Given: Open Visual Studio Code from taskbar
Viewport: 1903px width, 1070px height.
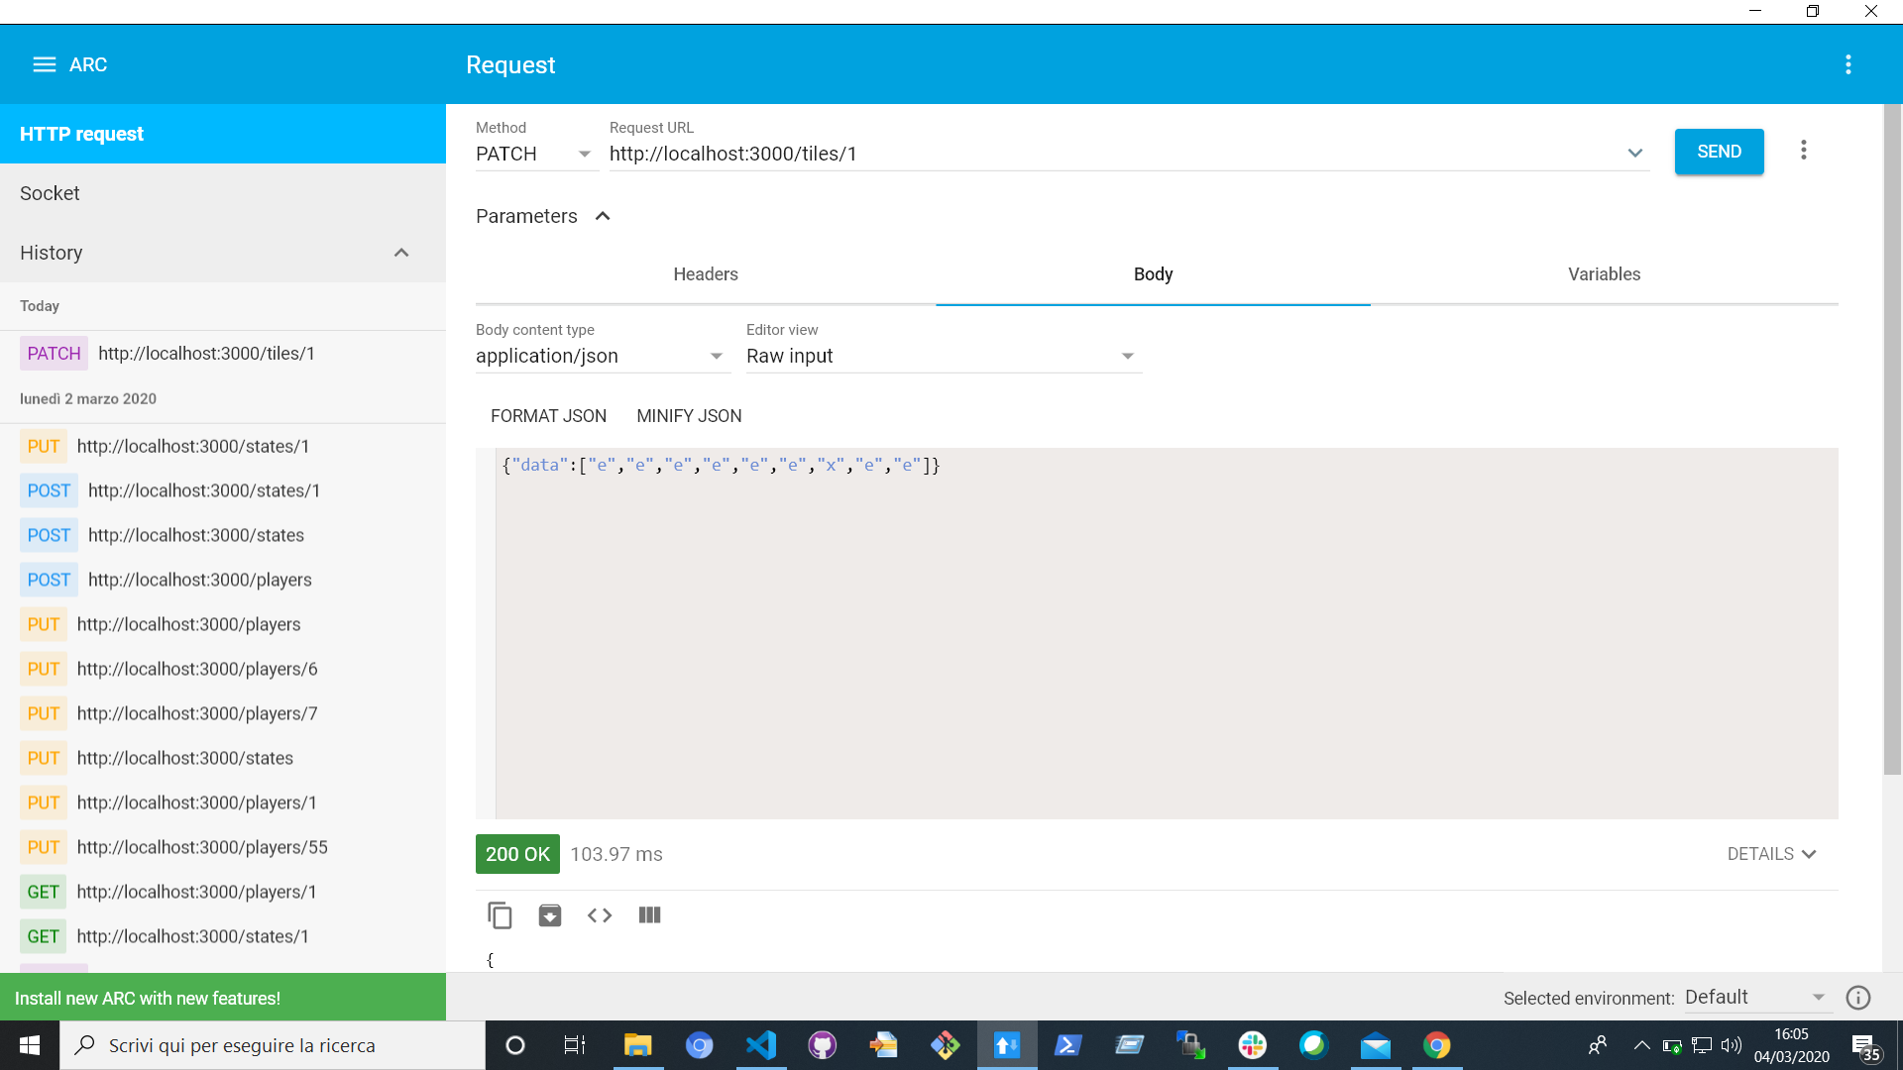Looking at the screenshot, I should tap(761, 1045).
